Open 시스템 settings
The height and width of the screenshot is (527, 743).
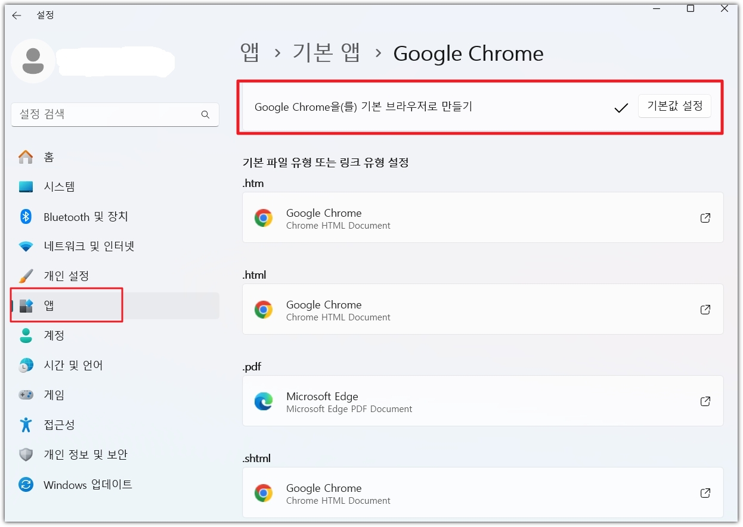(x=115, y=187)
